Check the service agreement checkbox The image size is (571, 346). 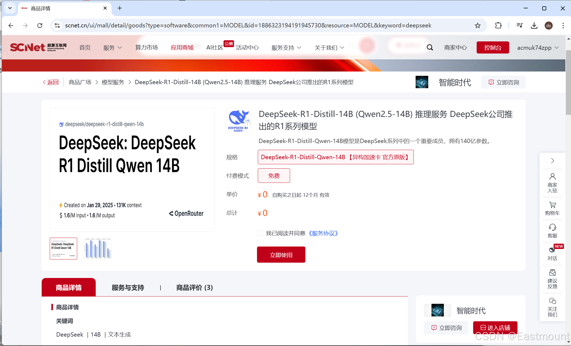[x=260, y=233]
